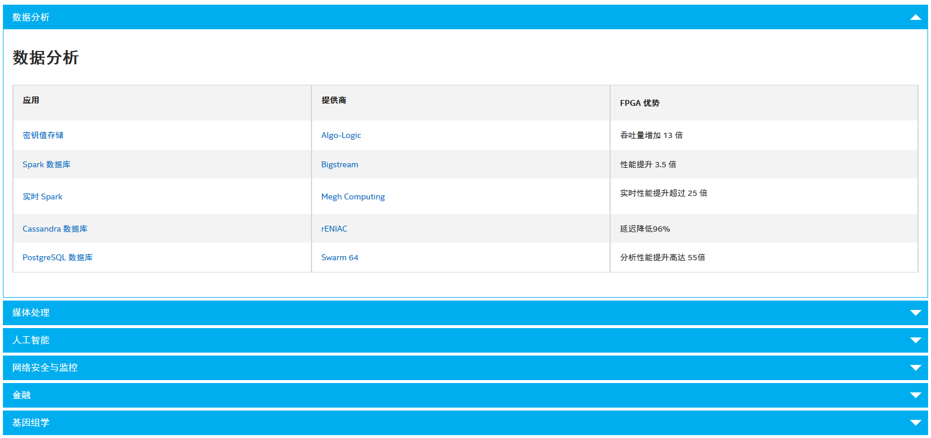The width and height of the screenshot is (931, 438).
Task: Click the 数据分析 accordion header title
Action: (x=31, y=17)
